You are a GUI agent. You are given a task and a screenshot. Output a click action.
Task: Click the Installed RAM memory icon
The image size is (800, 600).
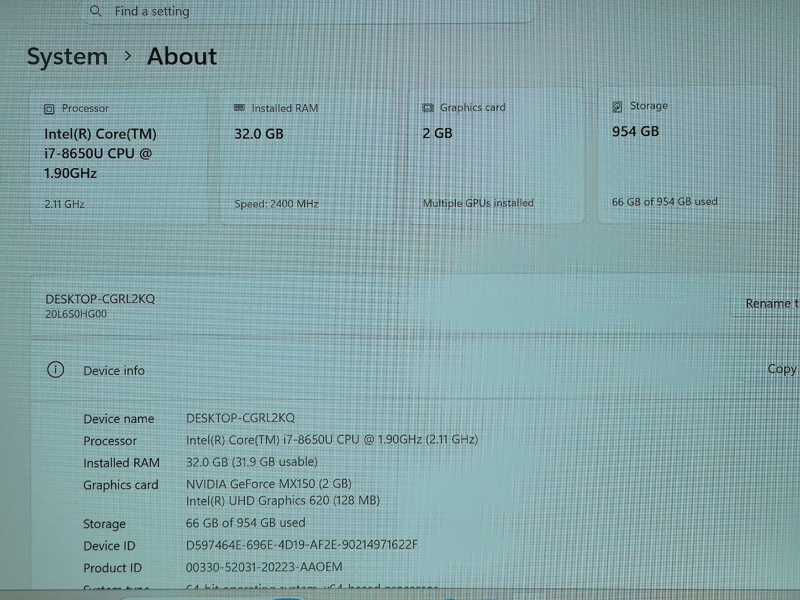point(239,108)
